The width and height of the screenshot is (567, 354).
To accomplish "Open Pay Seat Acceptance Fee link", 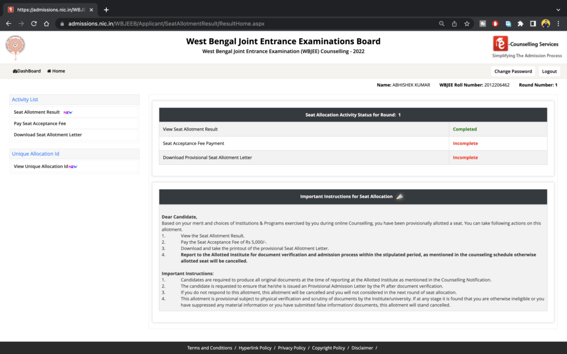I will (40, 123).
